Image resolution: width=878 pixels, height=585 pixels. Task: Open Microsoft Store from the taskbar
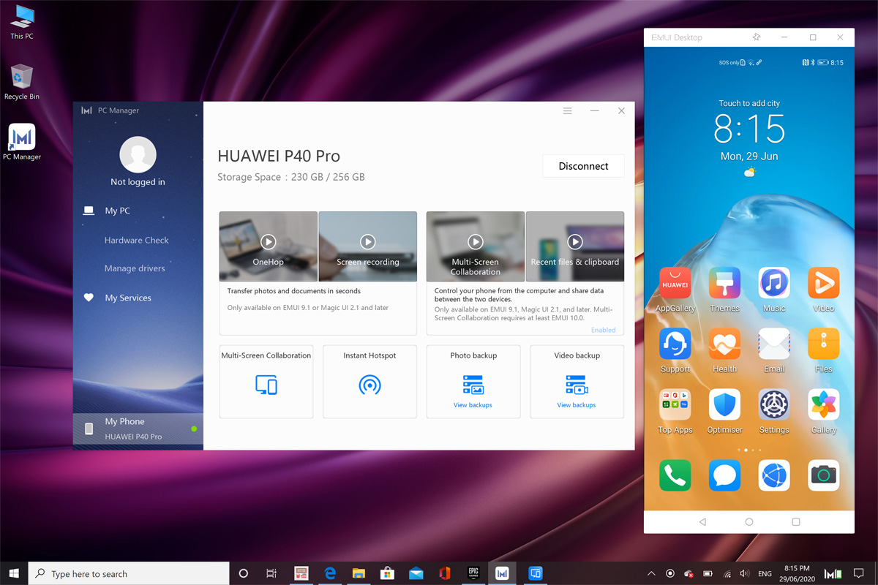pyautogui.click(x=387, y=573)
